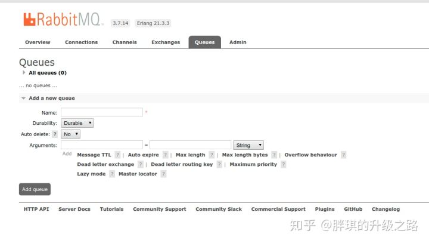429x243 pixels.
Task: Open help icon next to Max length
Action: (211, 155)
